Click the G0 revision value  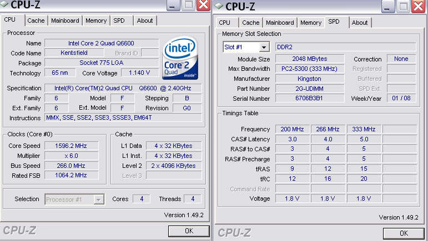tap(187, 108)
